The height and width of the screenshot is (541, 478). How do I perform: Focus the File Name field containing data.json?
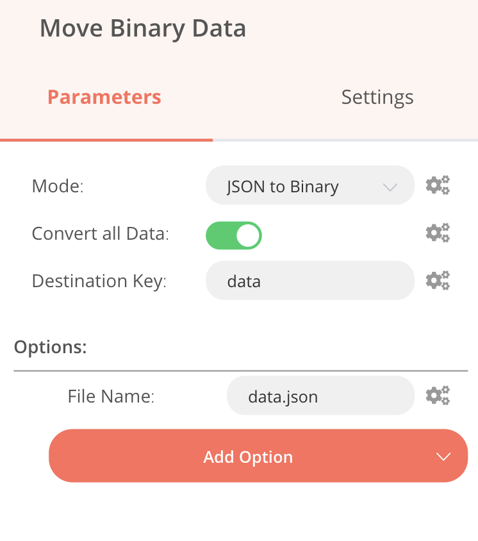point(320,396)
